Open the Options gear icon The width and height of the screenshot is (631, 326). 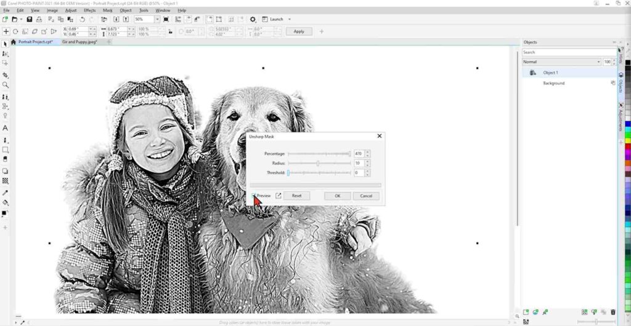click(253, 19)
